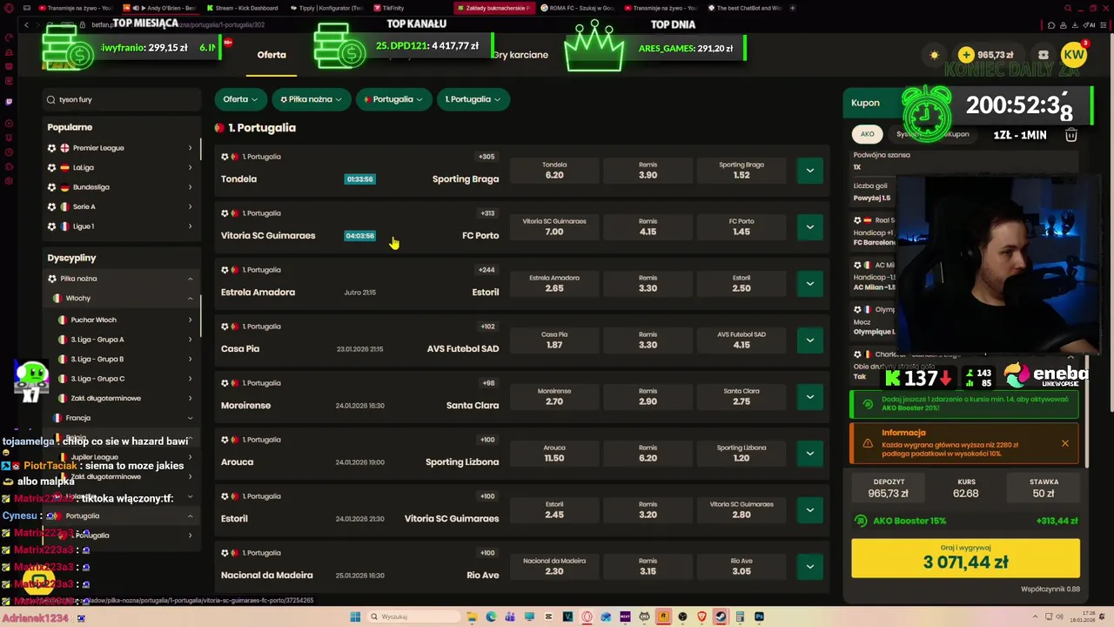Expand markets for Arouca vs Sporting Lizbona
Screen dimensions: 1114x627
point(809,453)
